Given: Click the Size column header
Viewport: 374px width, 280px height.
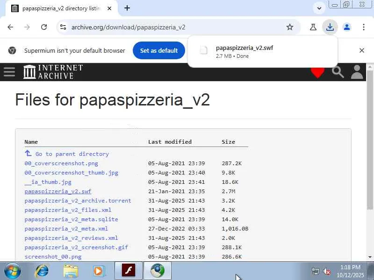Looking at the screenshot, I should [x=228, y=142].
